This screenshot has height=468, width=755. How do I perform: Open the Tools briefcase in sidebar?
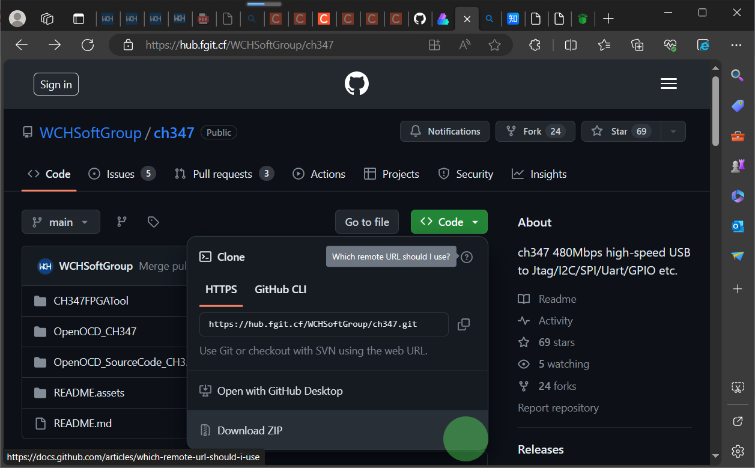[738, 136]
